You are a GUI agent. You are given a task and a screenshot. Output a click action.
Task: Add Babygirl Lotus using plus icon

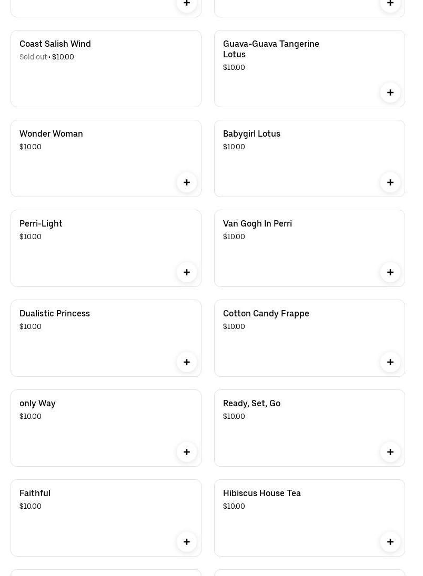390,182
